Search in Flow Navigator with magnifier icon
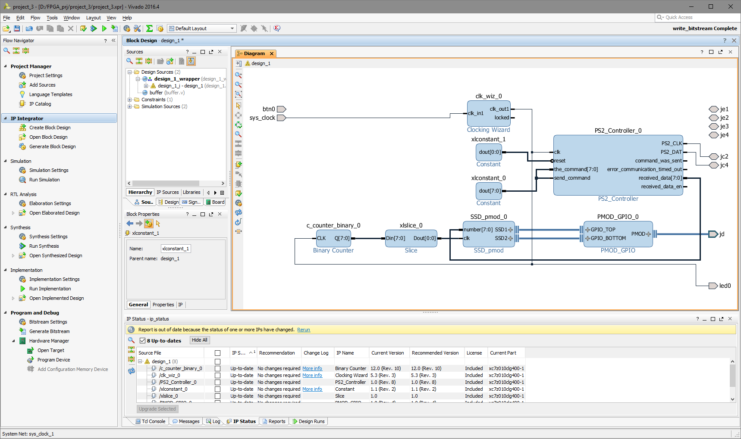Screen dimensions: 741x439 pyautogui.click(x=6, y=50)
